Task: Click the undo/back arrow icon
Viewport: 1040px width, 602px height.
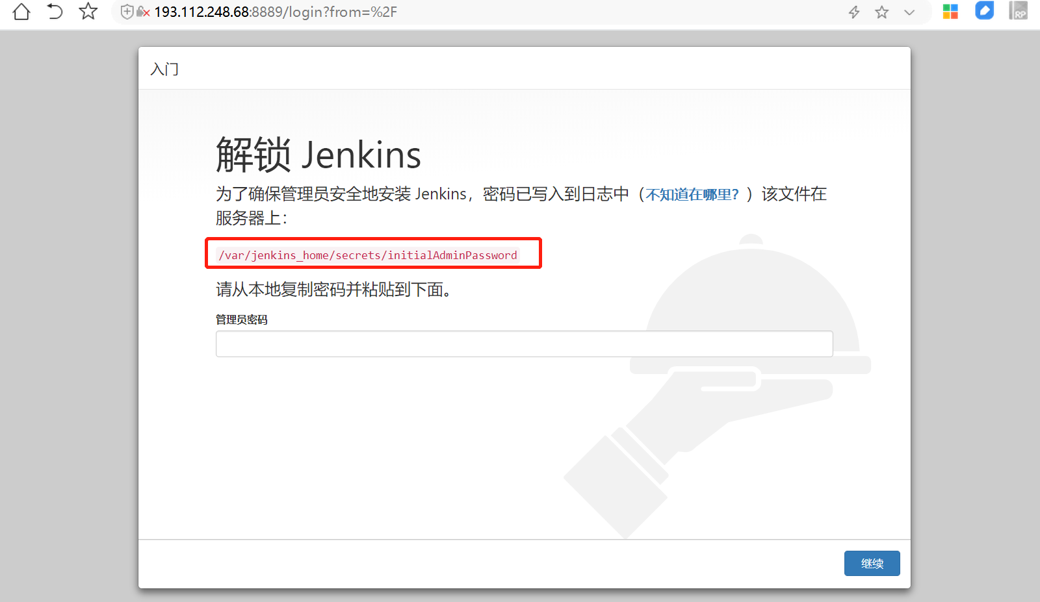Action: (55, 12)
